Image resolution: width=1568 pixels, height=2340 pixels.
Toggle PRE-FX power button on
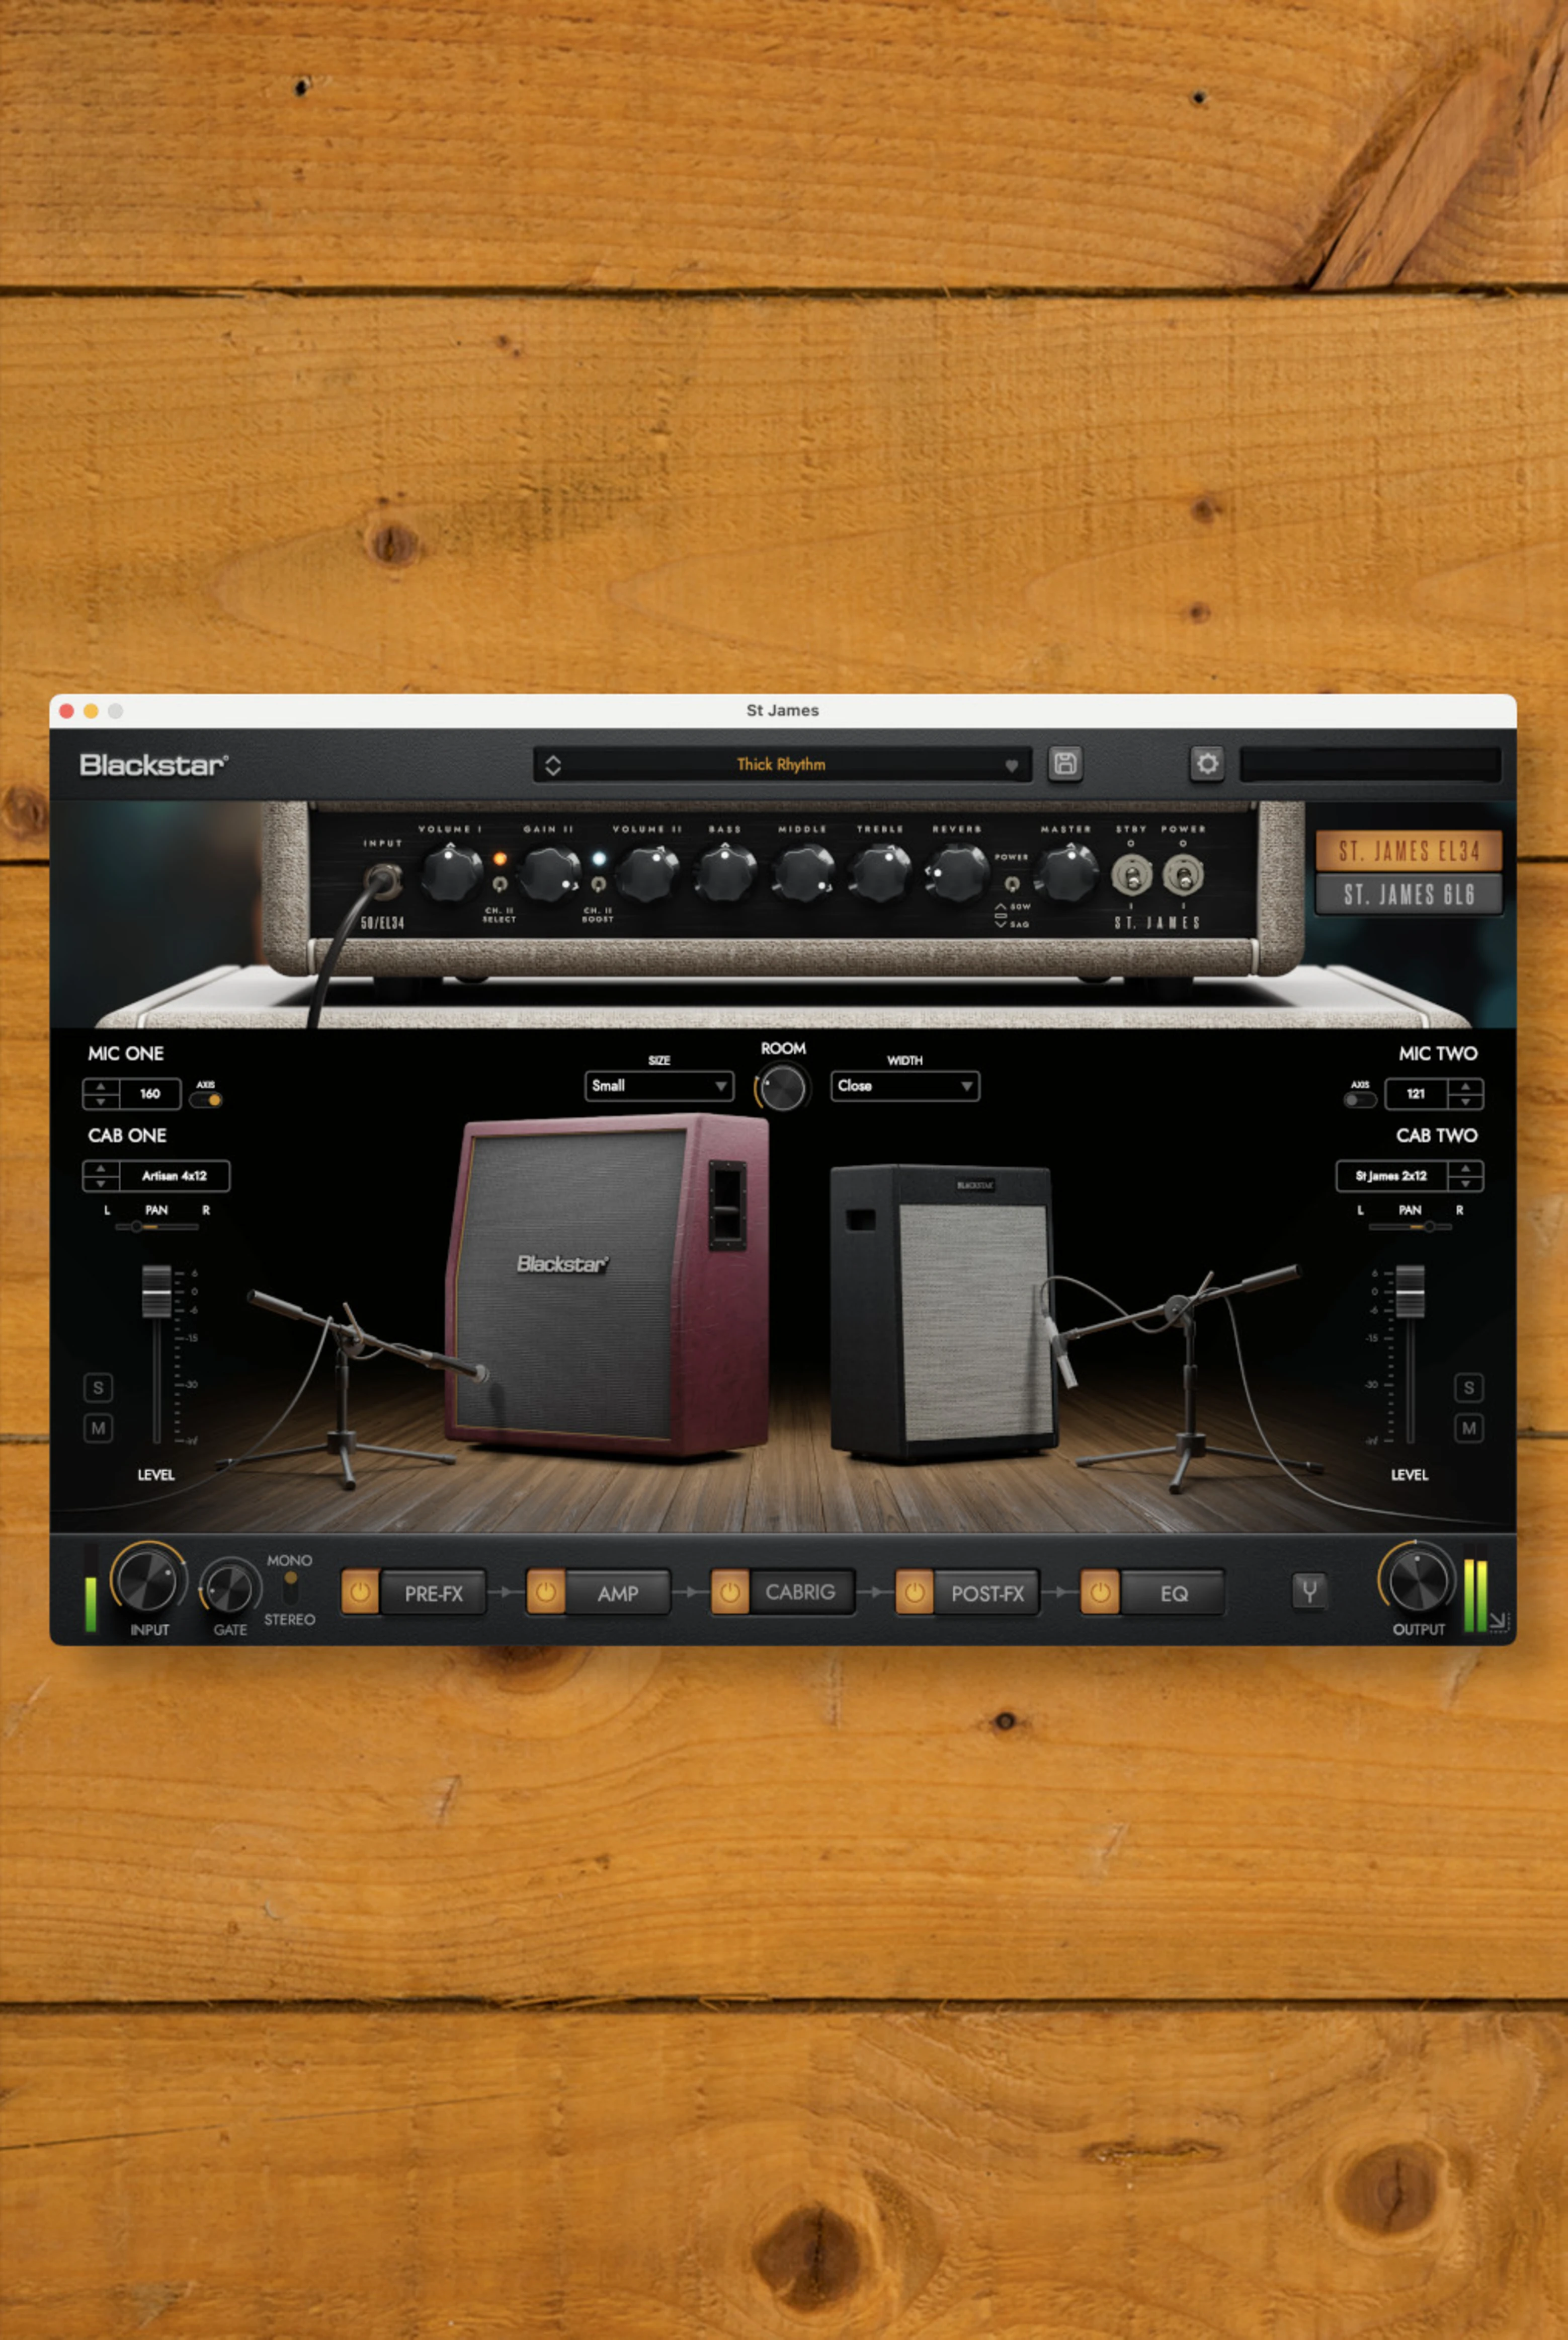click(360, 1592)
